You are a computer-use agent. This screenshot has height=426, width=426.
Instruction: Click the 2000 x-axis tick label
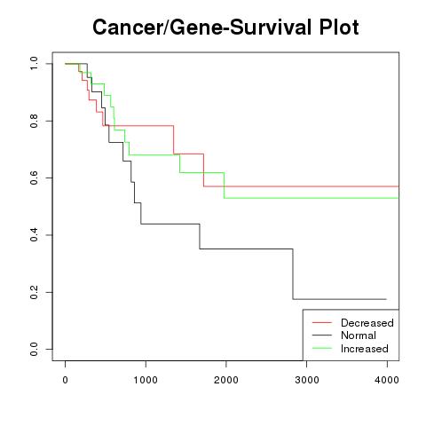(226, 380)
